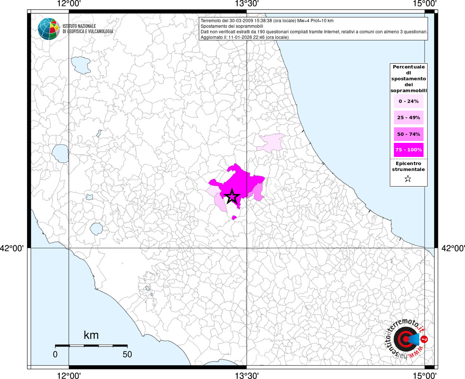This screenshot has width=465, height=379.
Task: Click the epicenter star on the map
Action: [232, 196]
